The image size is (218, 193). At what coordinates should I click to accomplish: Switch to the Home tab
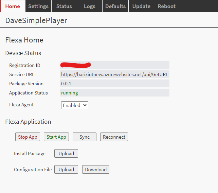13,6
